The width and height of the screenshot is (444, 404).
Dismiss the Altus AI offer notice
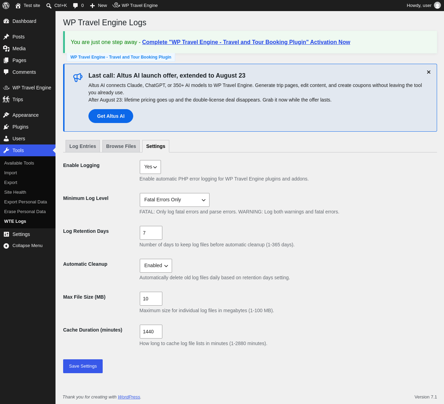pos(429,72)
